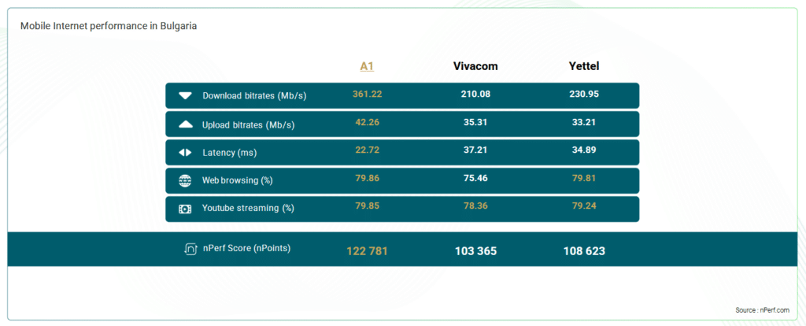806x326 pixels.
Task: Click A1 nPerf score 122 781
Action: 367,251
